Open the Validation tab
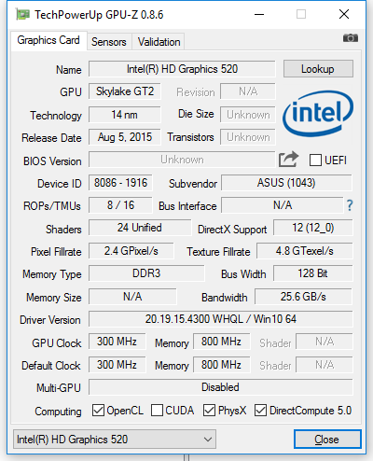Screen dimensions: 373x461 coord(159,42)
